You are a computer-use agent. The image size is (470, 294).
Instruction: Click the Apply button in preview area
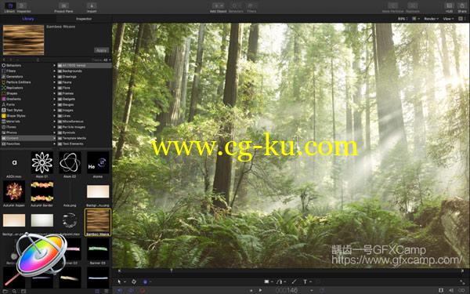(101, 50)
